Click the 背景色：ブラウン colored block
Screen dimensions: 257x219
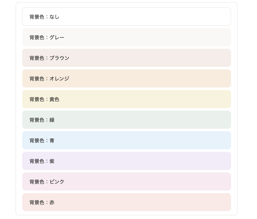click(x=126, y=58)
